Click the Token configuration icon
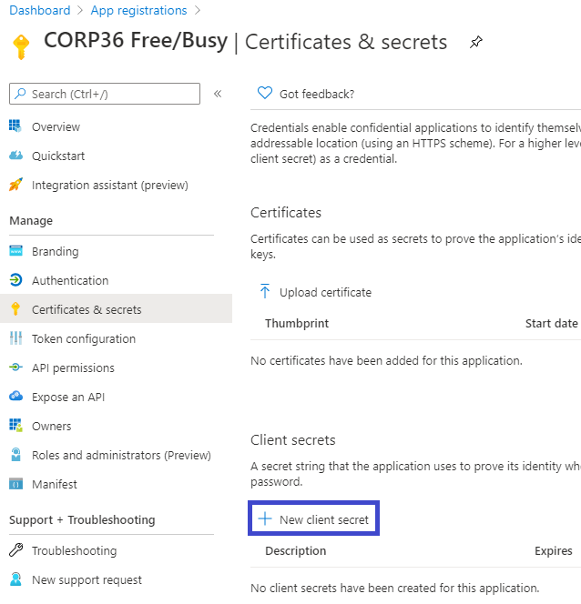The image size is (581, 604). pyautogui.click(x=15, y=338)
